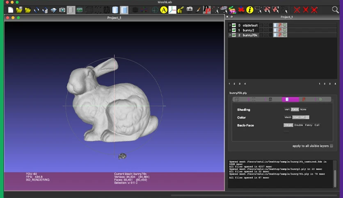Enable Points render mode in toolbar
The image size is (343, 198).
(x=98, y=10)
